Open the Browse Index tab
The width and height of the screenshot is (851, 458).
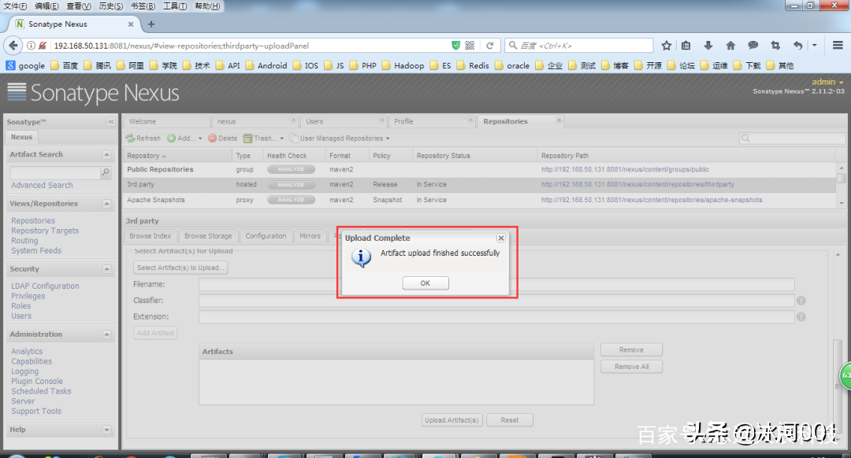(x=151, y=236)
